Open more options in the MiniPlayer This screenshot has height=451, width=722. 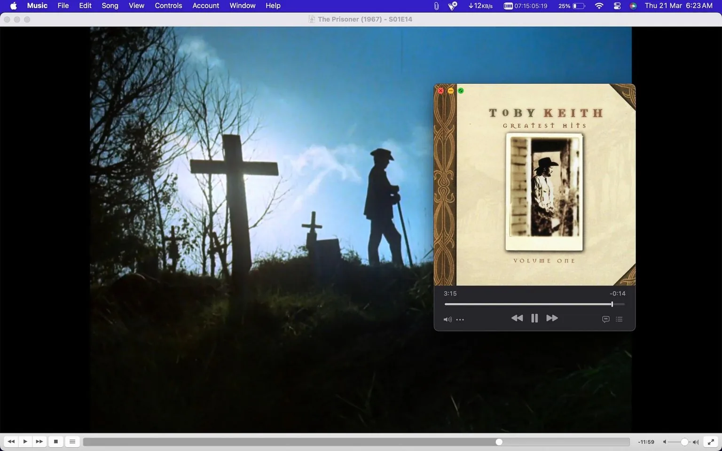click(460, 319)
